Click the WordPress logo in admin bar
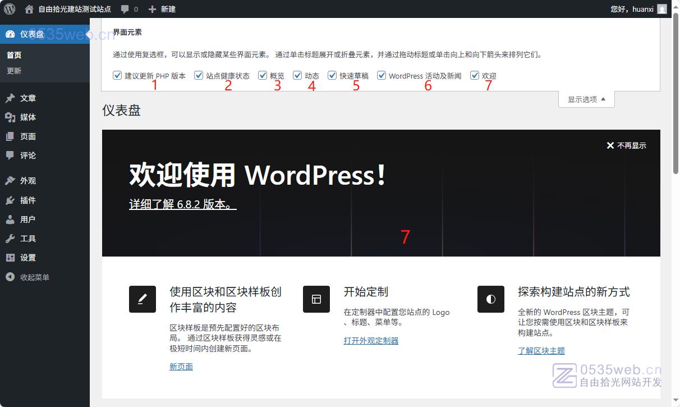Screen dimensions: 680x407 10,9
